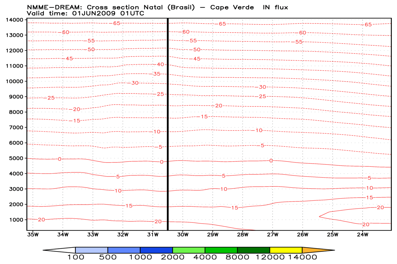
Task: Select the "26W" longitude axis label
Action: (x=302, y=235)
